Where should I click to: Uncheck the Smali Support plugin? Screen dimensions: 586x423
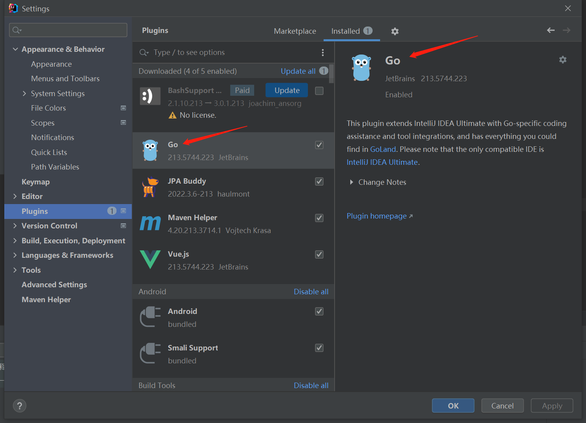pos(319,348)
